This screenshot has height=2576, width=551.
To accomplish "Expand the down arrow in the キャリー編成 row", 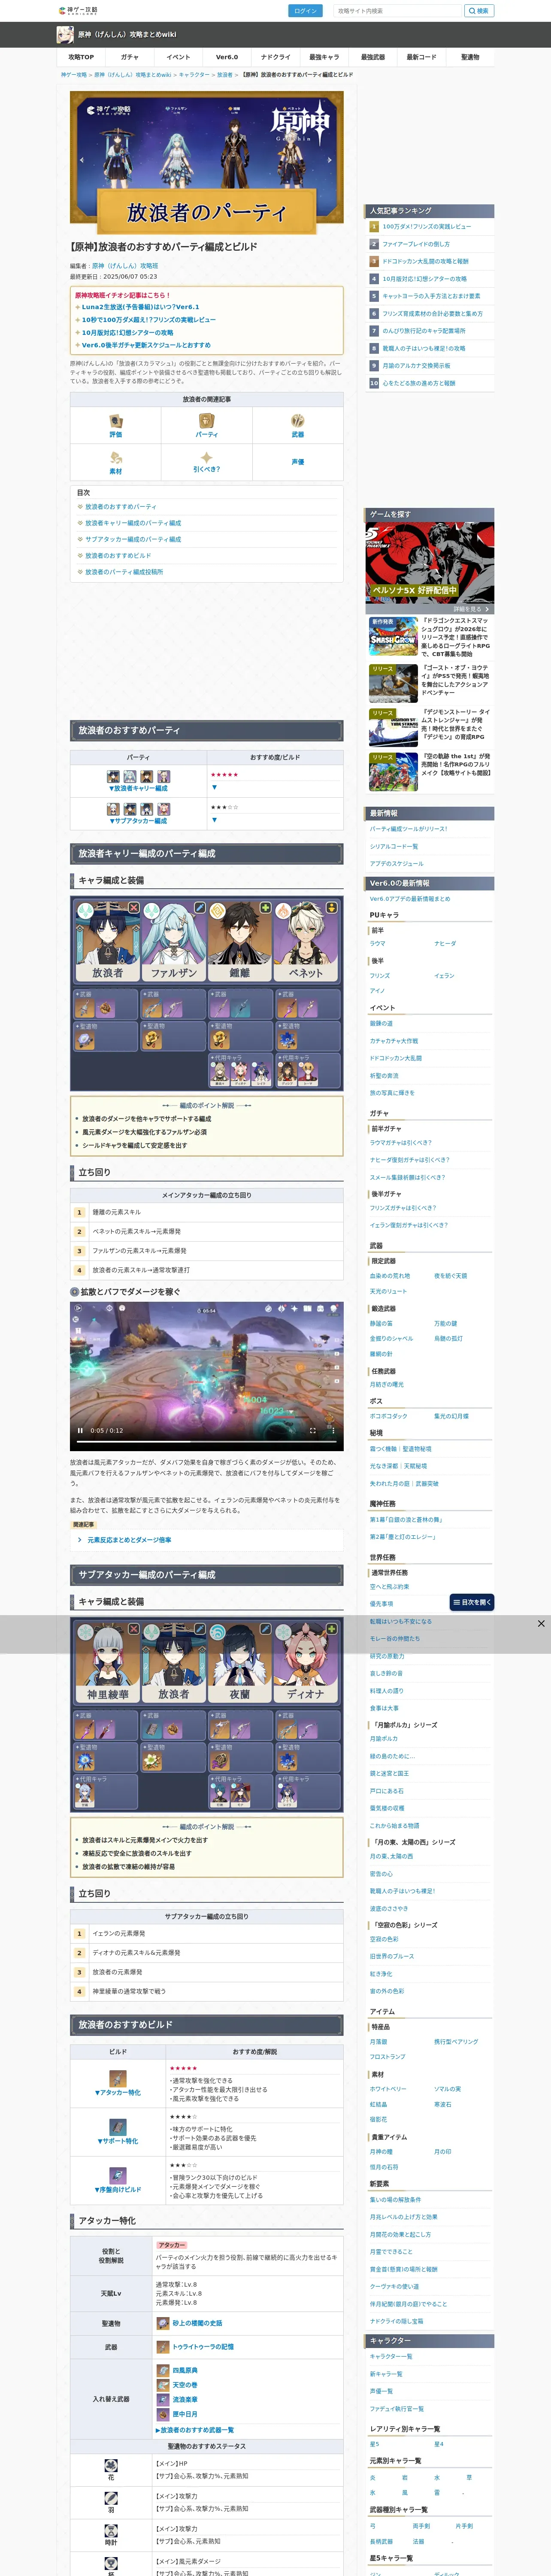I will pos(214,787).
